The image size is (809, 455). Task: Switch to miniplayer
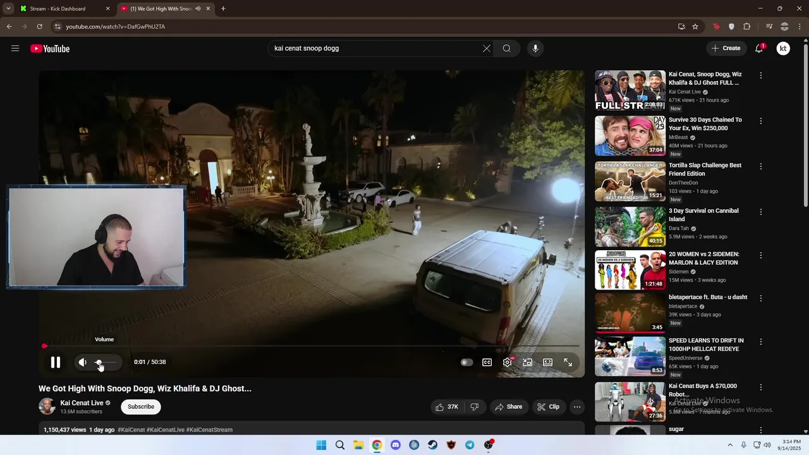pos(528,362)
